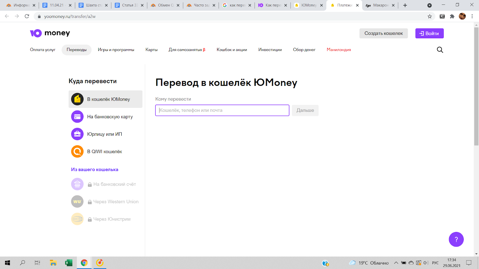
Task: Open the Windows Start menu
Action: click(x=7, y=263)
